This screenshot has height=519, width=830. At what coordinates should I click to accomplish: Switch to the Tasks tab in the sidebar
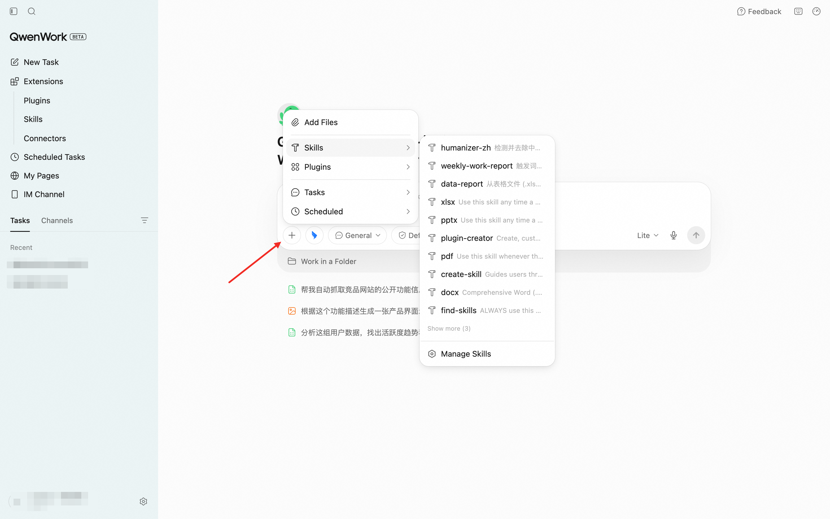click(20, 220)
